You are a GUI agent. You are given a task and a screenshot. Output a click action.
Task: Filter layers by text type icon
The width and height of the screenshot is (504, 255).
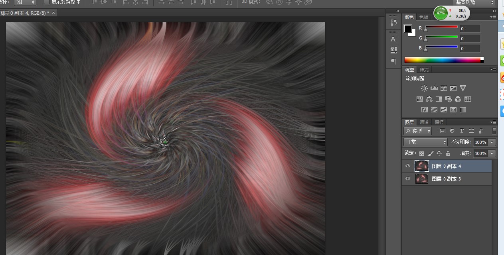coord(462,131)
